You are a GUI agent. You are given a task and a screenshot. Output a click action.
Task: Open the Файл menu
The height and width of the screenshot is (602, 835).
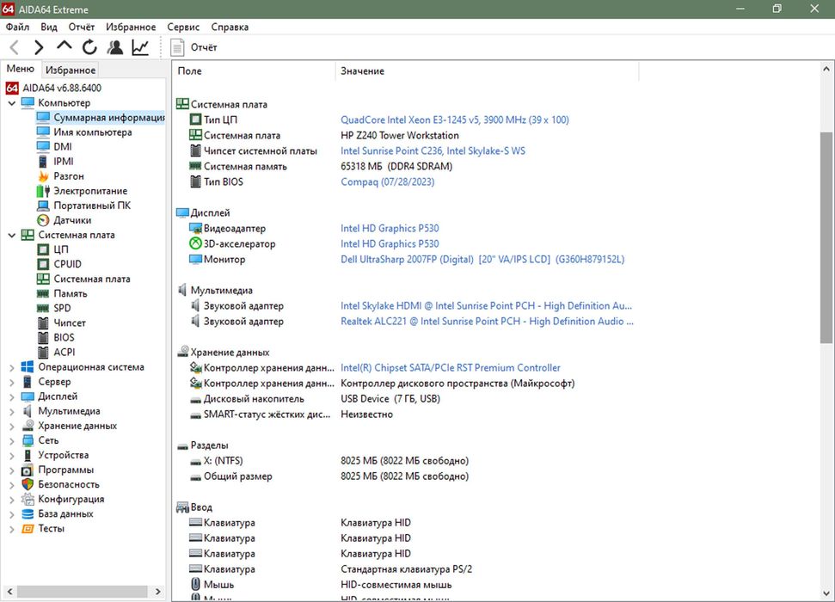coord(17,27)
